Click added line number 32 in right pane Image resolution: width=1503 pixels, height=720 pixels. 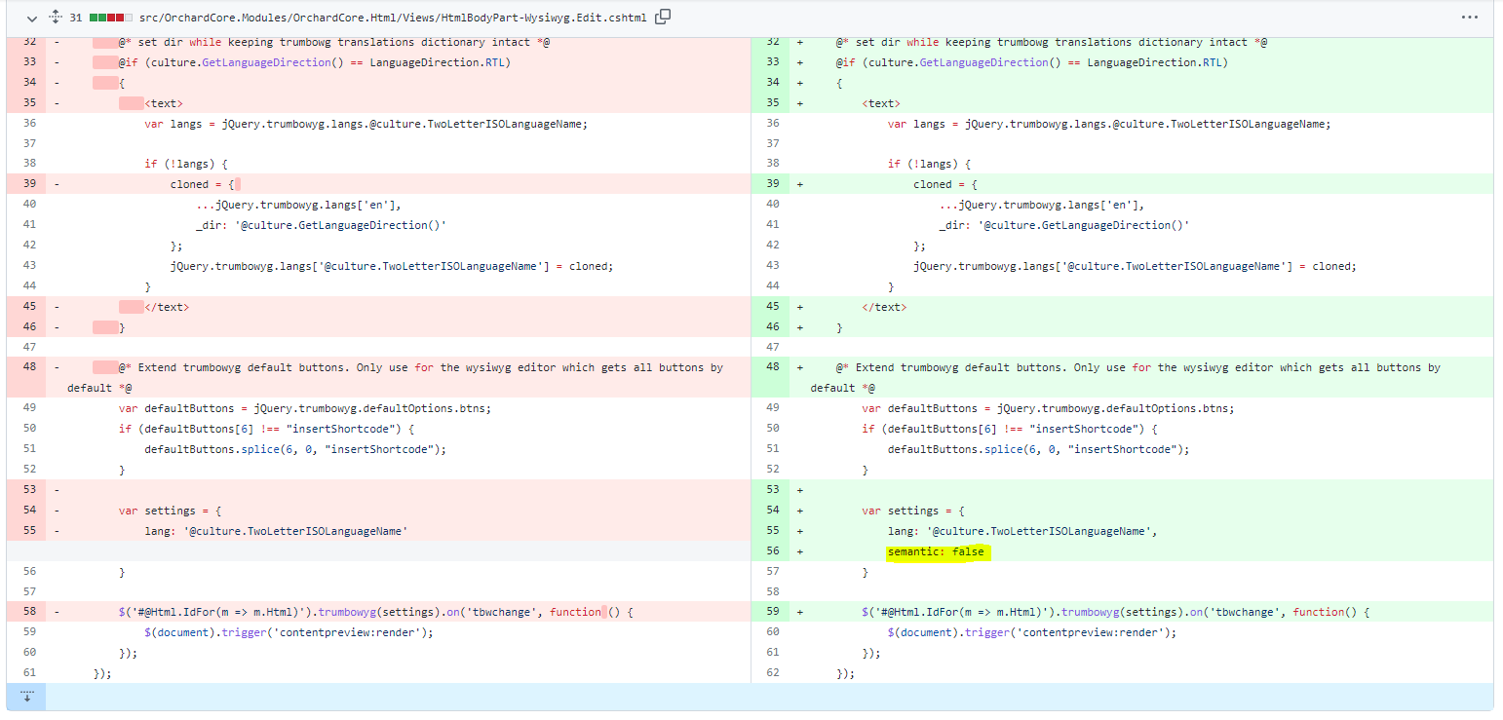(774, 42)
